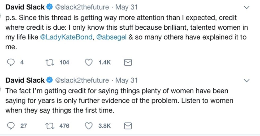Image resolution: width=260 pixels, height=136 pixels.
Task: Visit the @absegel profile mention
Action: click(x=111, y=37)
